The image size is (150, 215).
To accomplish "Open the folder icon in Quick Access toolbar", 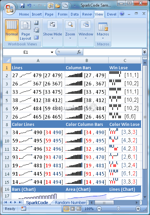I will [x=58, y=6].
